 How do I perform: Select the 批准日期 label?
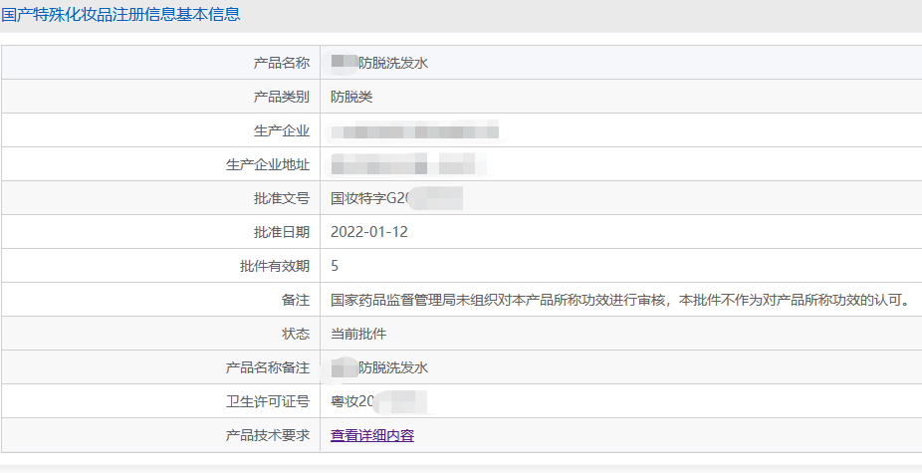coord(281,232)
